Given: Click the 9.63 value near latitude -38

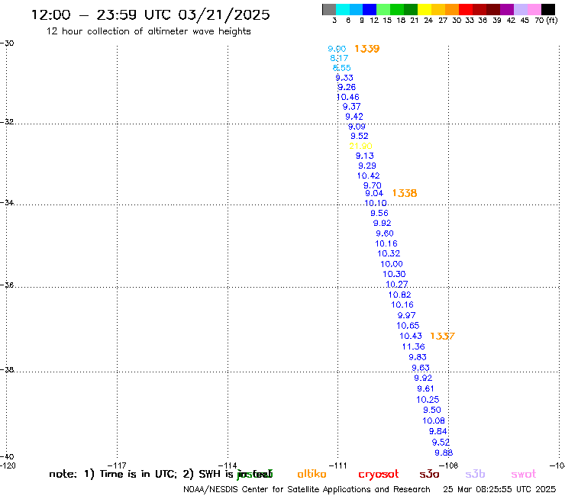Looking at the screenshot, I should 421,368.
